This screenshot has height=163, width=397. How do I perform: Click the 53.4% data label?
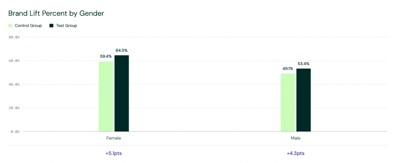(304, 64)
